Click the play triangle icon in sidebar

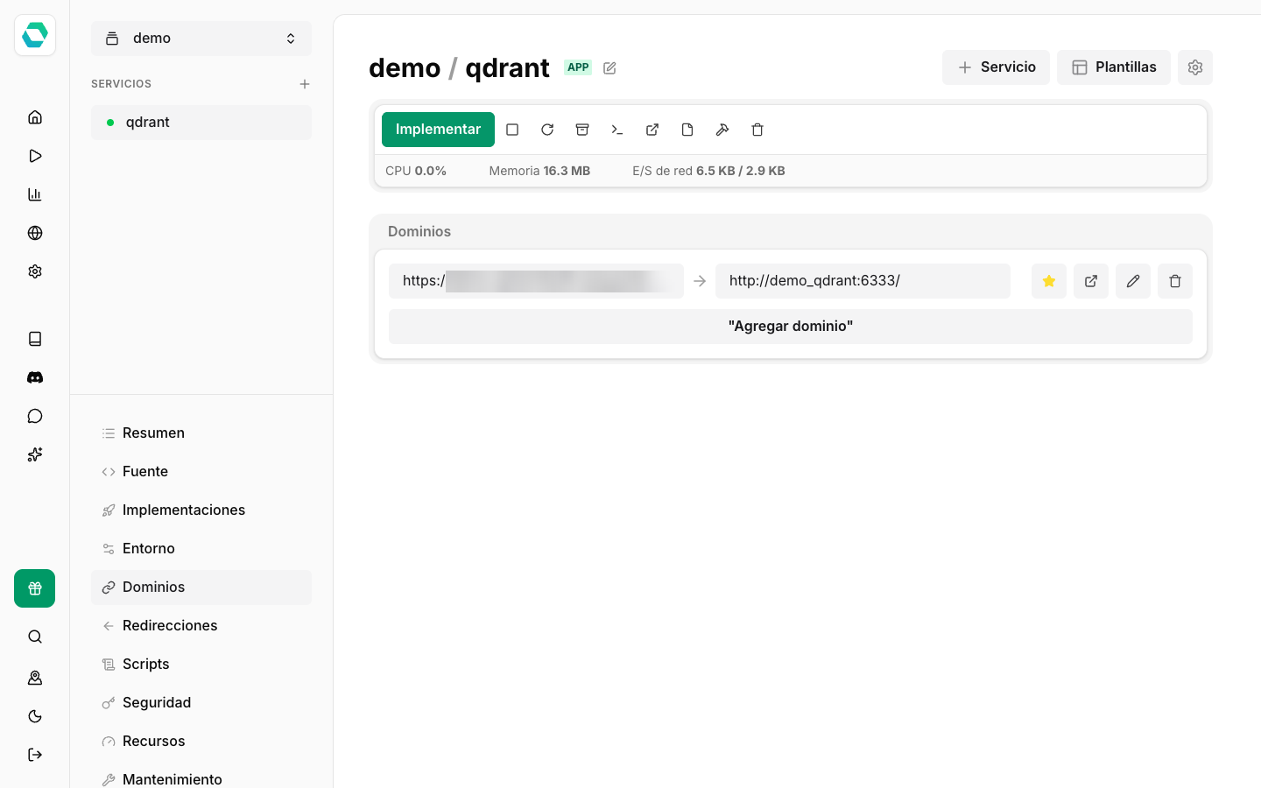point(35,156)
